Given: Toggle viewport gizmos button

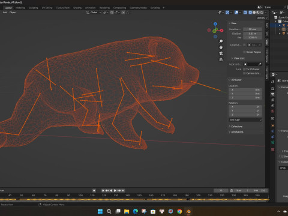Looking at the screenshot, I should click(227, 13).
